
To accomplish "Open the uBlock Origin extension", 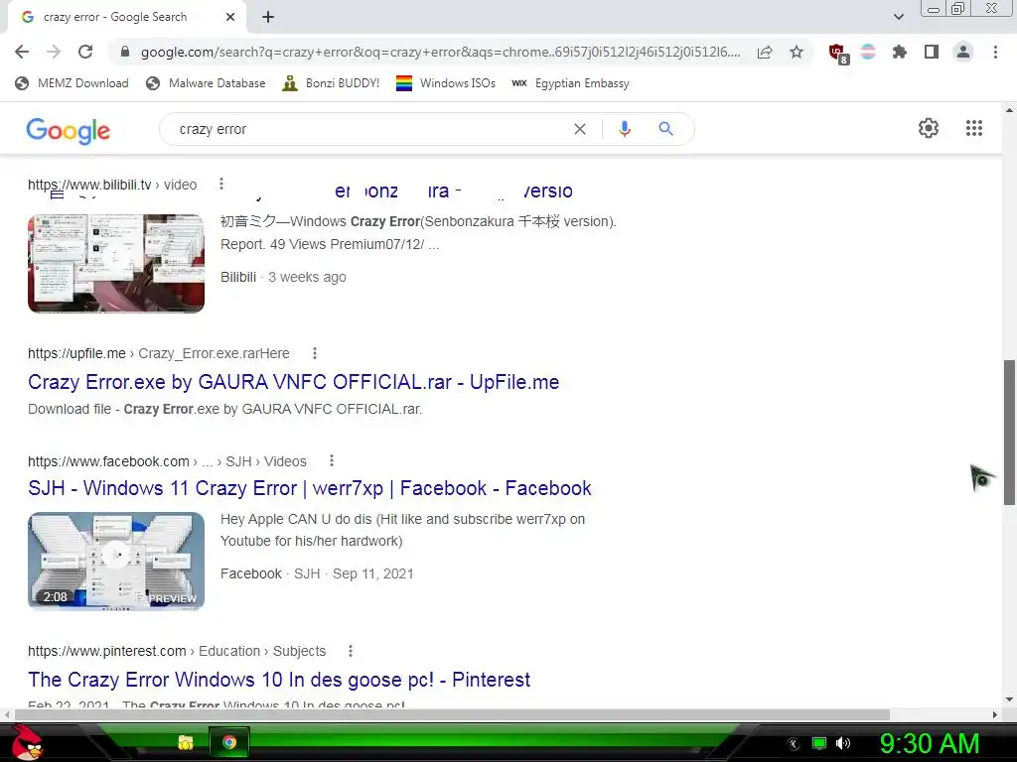I will click(x=838, y=53).
